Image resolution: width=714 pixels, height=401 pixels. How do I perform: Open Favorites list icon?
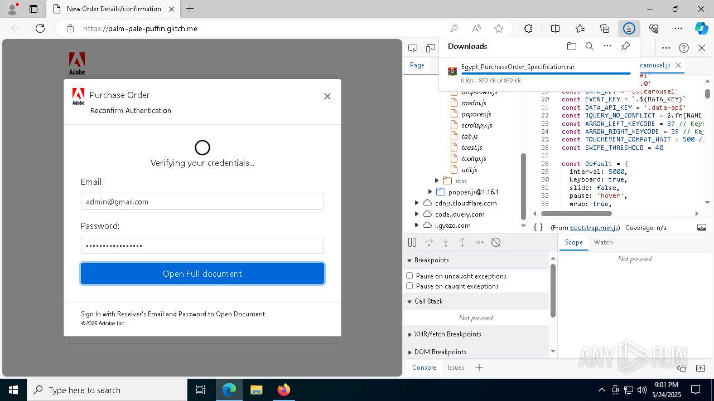point(580,28)
